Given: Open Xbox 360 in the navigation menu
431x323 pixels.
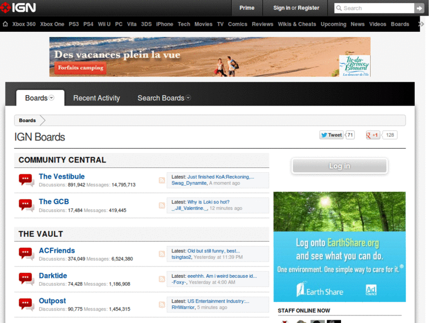Looking at the screenshot, I should coord(24,24).
